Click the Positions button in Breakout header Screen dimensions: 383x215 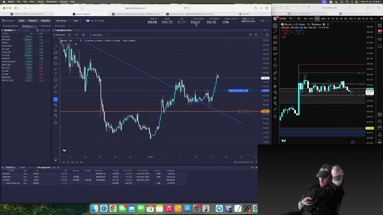pyautogui.click(x=33, y=21)
